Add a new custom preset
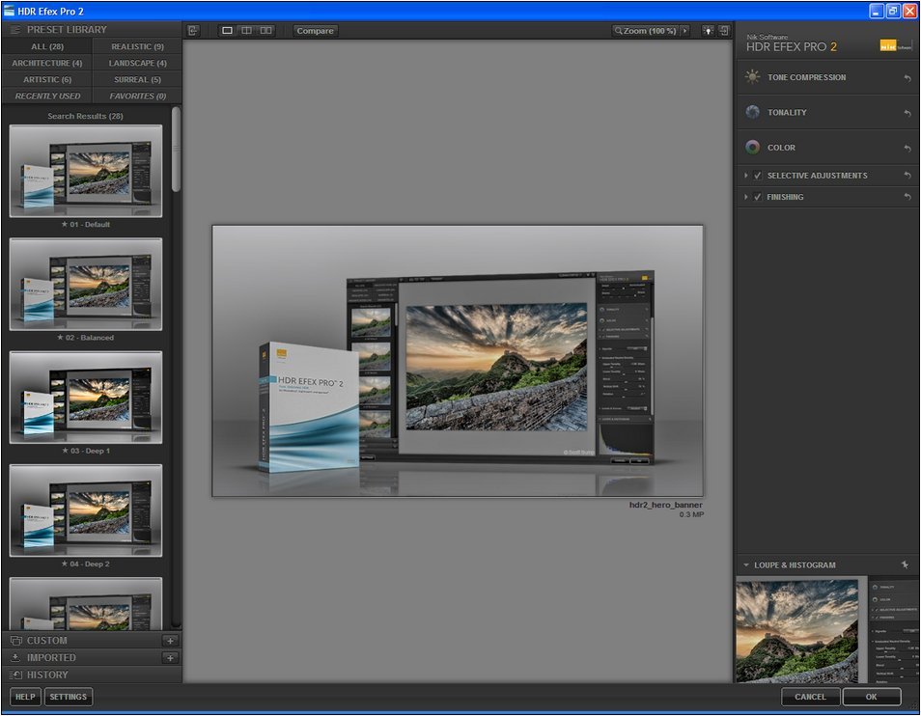921x716 pixels. tap(170, 641)
